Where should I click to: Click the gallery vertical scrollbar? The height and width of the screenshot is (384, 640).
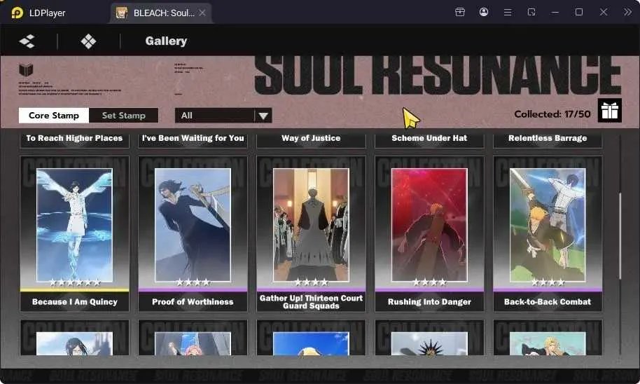620,235
